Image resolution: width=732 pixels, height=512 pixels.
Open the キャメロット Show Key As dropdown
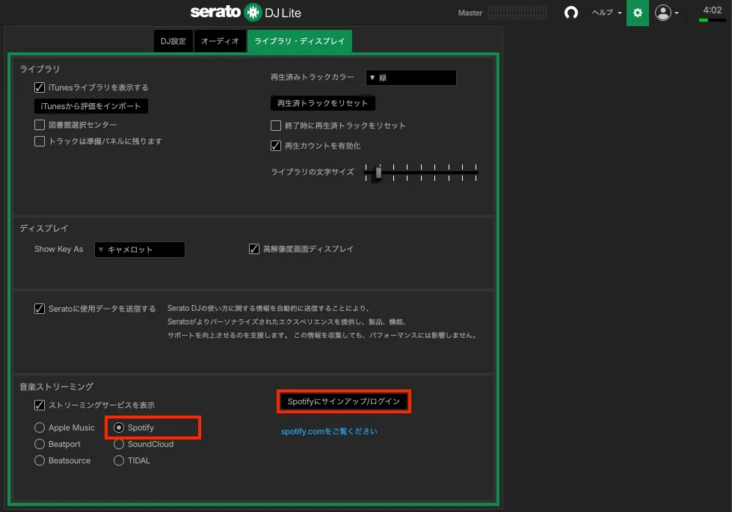click(139, 249)
